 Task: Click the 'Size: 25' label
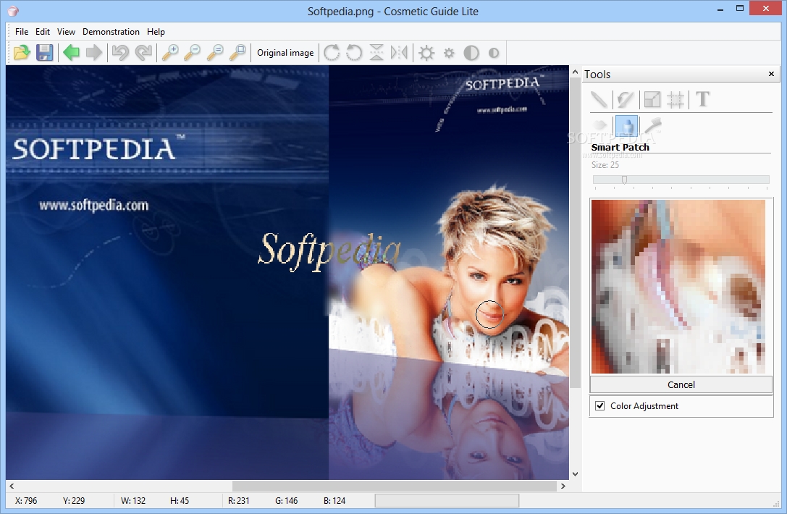[x=605, y=164]
